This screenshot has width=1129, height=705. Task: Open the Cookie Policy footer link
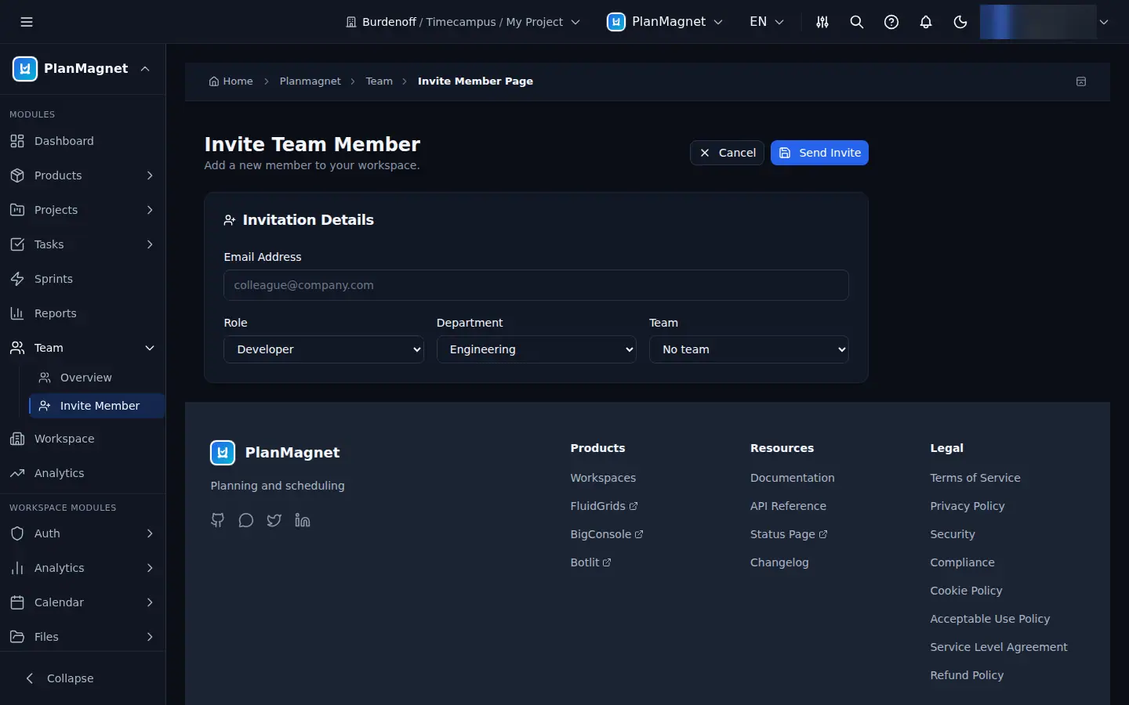click(966, 591)
